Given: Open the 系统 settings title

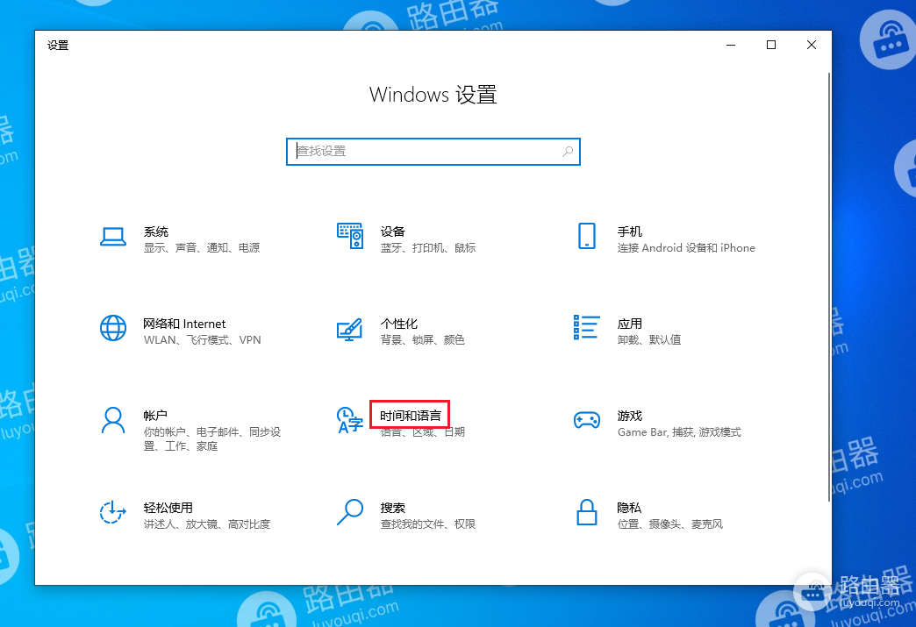Looking at the screenshot, I should coord(156,232).
